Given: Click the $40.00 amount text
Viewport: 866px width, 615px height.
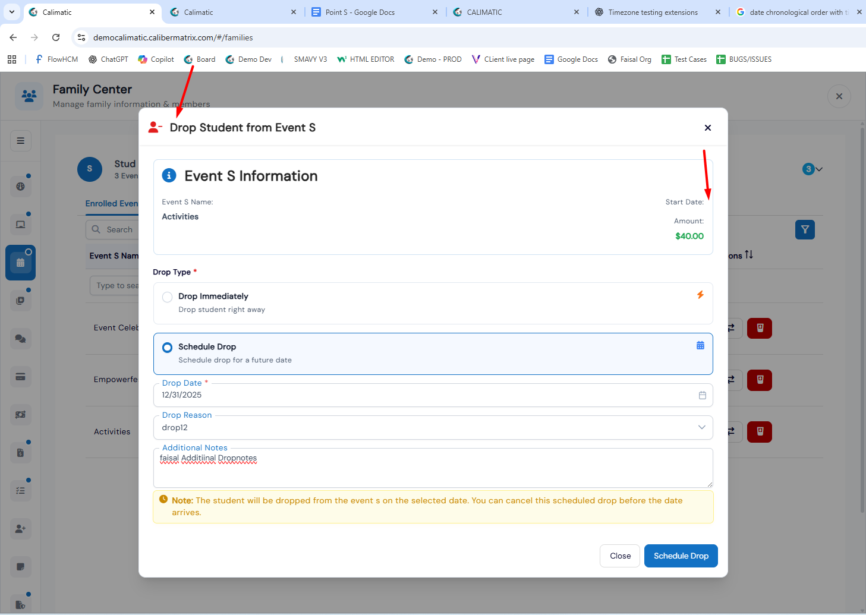Looking at the screenshot, I should [689, 236].
